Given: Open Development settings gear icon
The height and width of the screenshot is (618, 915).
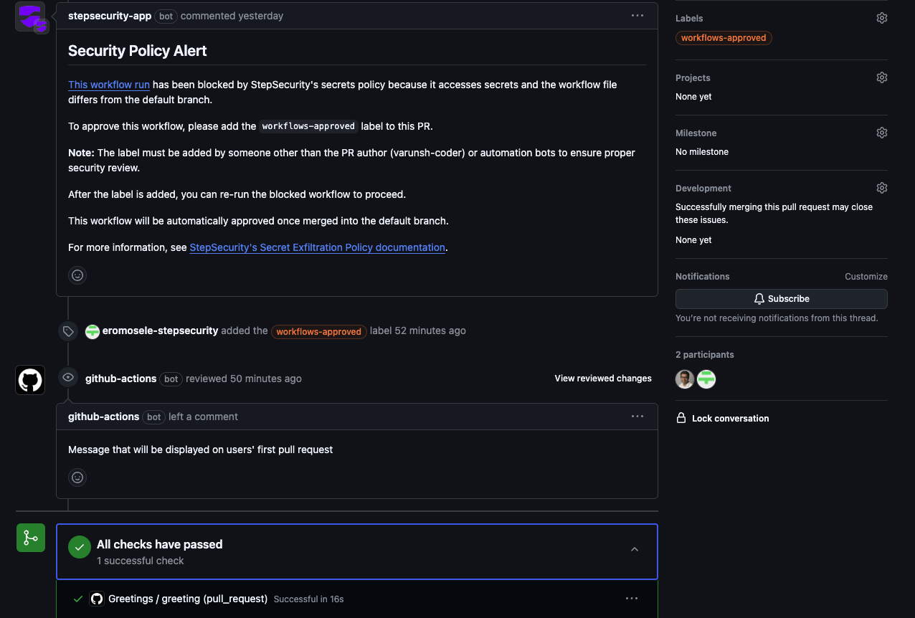Looking at the screenshot, I should click(x=882, y=188).
